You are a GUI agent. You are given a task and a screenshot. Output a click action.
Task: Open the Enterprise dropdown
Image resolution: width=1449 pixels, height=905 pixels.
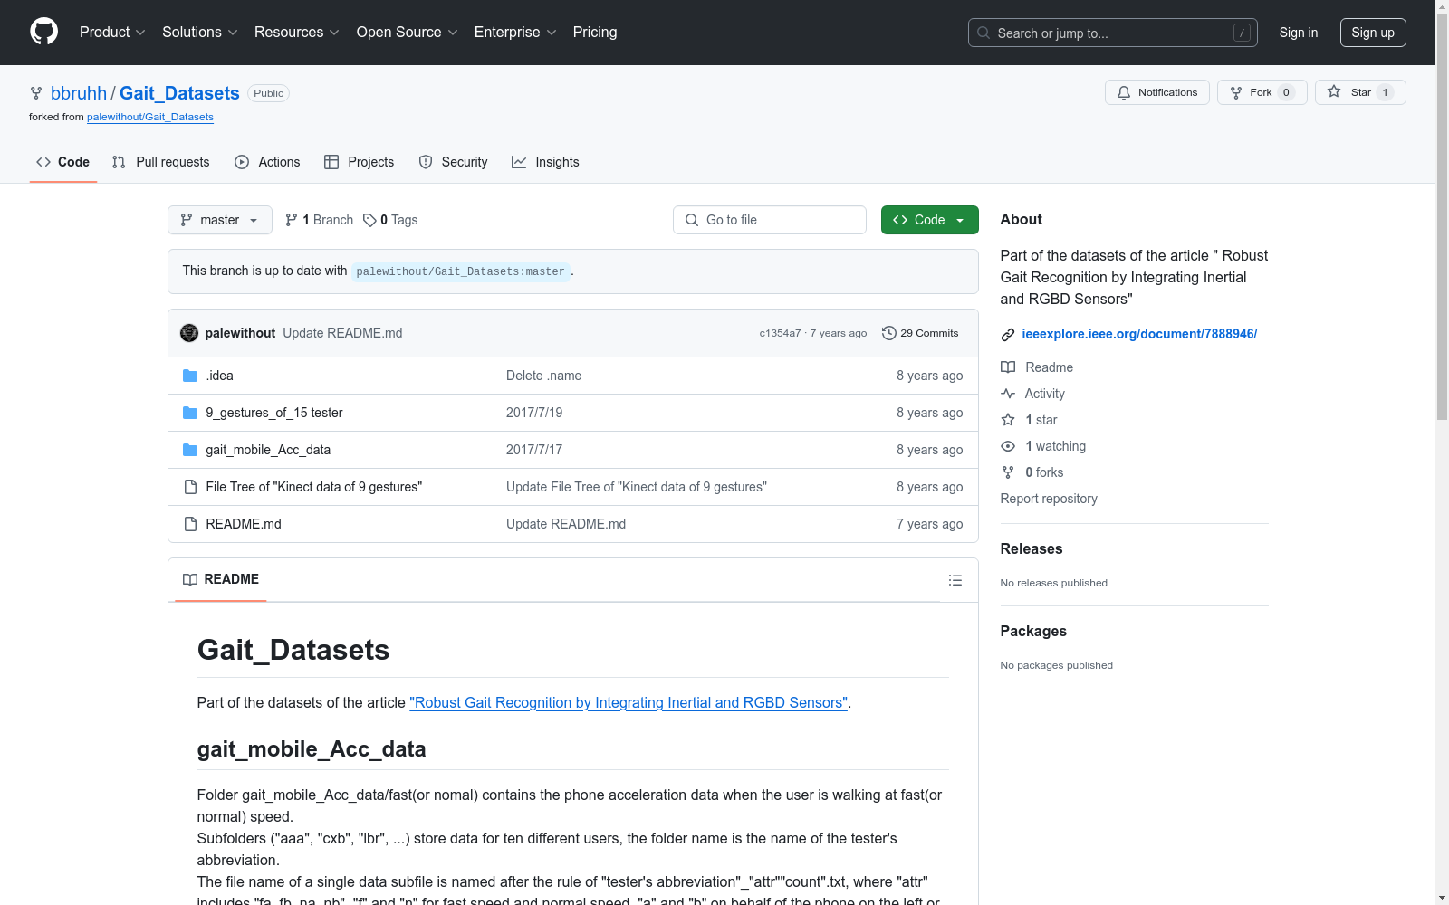pyautogui.click(x=515, y=33)
